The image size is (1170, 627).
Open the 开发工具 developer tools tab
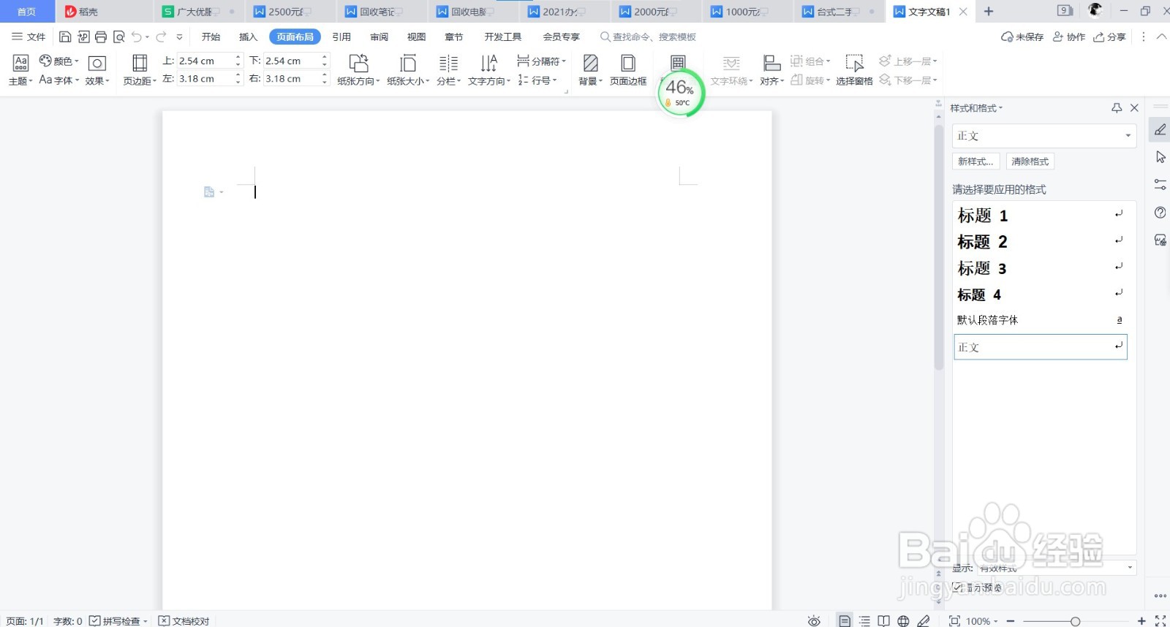coord(503,37)
